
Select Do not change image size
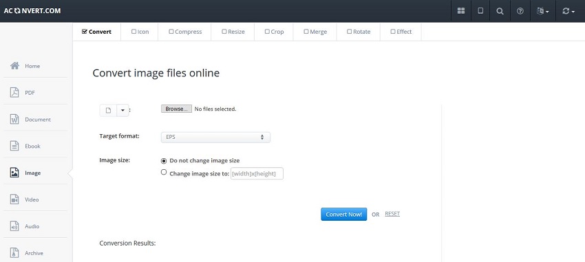(163, 161)
